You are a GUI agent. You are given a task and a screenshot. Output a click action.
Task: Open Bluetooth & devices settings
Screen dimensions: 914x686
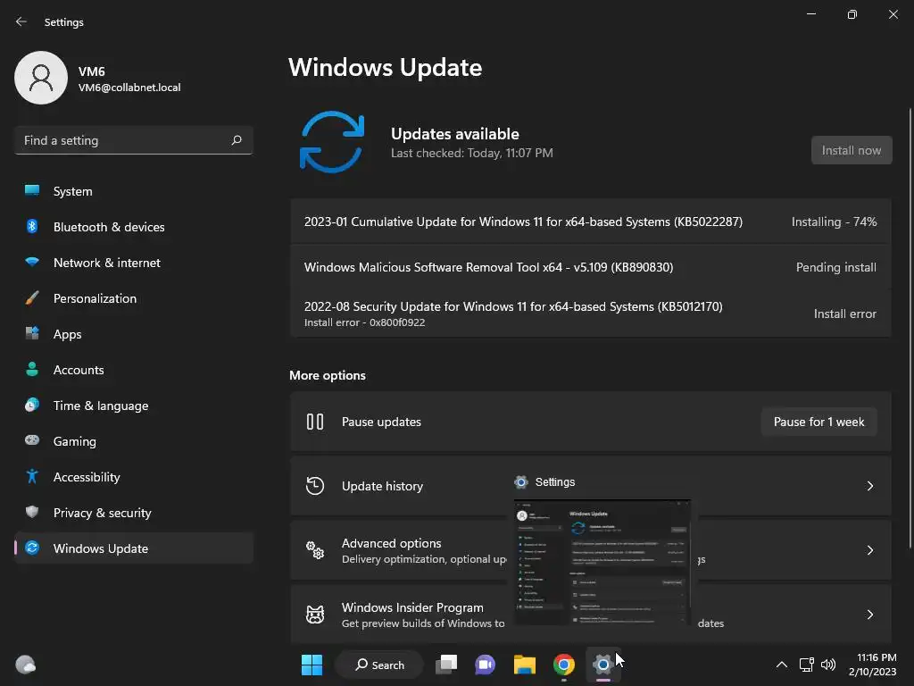(x=134, y=227)
